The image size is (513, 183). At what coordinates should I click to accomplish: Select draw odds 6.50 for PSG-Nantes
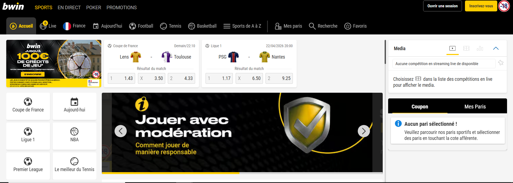(x=249, y=78)
